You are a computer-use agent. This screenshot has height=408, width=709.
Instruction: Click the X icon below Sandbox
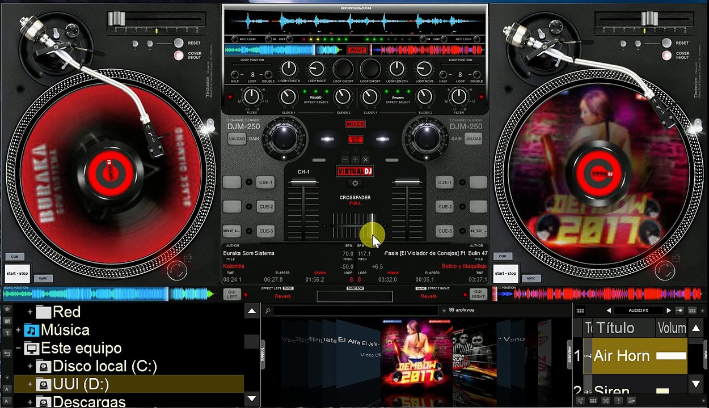pos(365,160)
